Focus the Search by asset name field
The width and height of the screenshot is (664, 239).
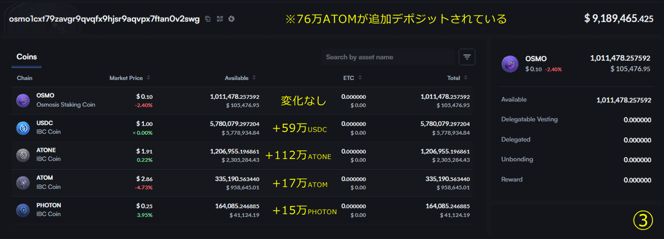(x=387, y=57)
